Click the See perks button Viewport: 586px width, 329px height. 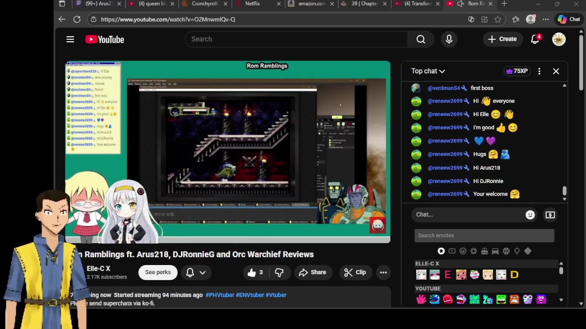(x=158, y=272)
